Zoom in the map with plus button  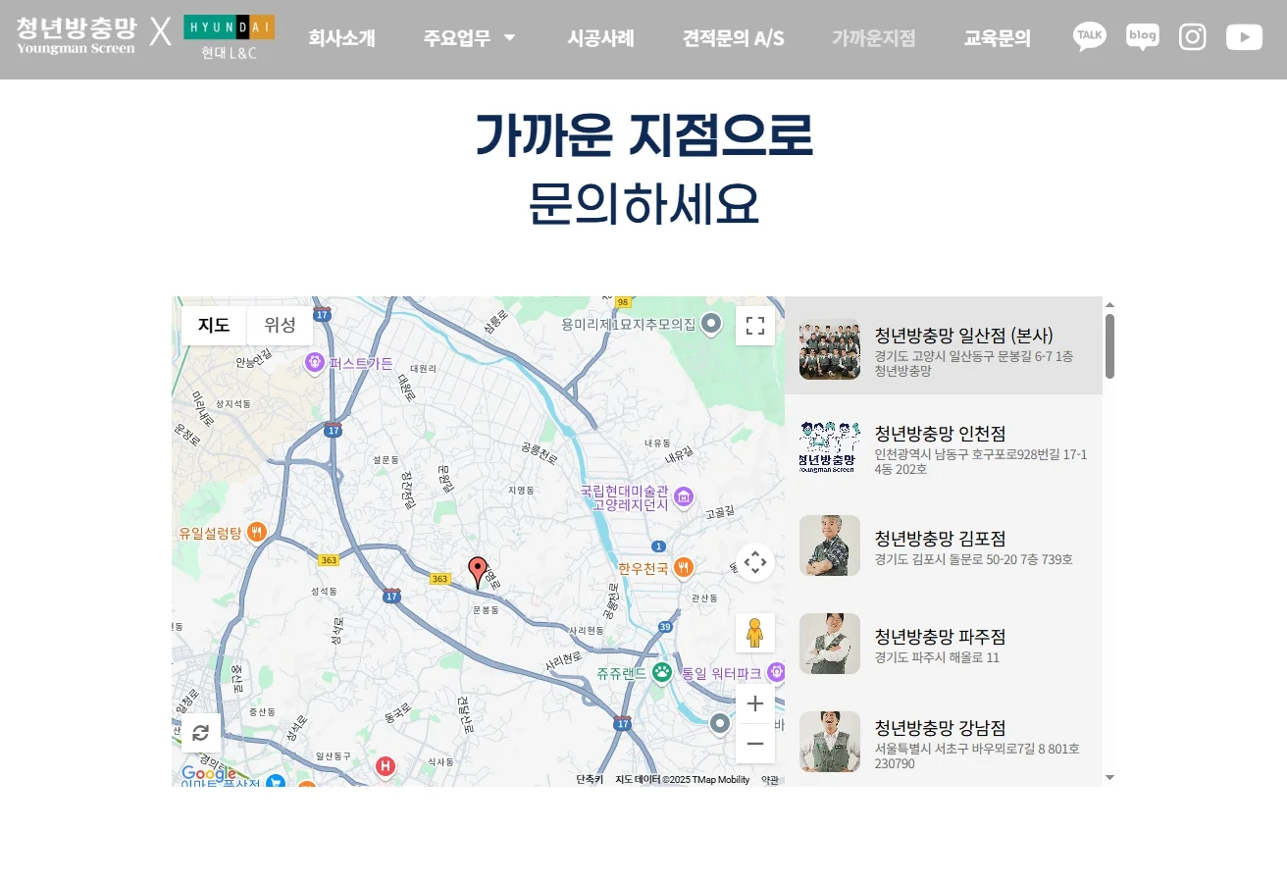tap(755, 703)
